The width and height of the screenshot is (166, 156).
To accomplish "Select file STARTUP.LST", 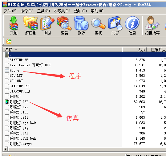I will (20, 86).
